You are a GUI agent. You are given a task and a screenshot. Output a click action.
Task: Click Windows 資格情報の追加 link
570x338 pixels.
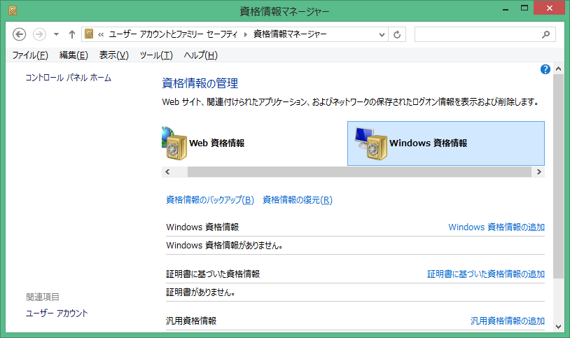pyautogui.click(x=496, y=227)
